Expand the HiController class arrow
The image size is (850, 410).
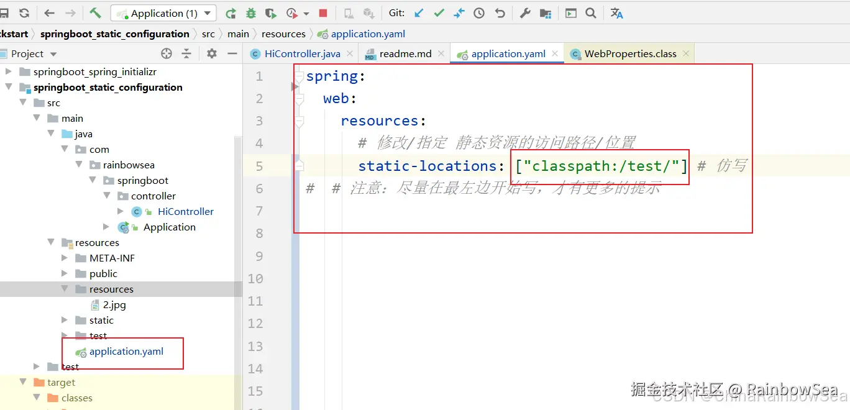point(121,211)
